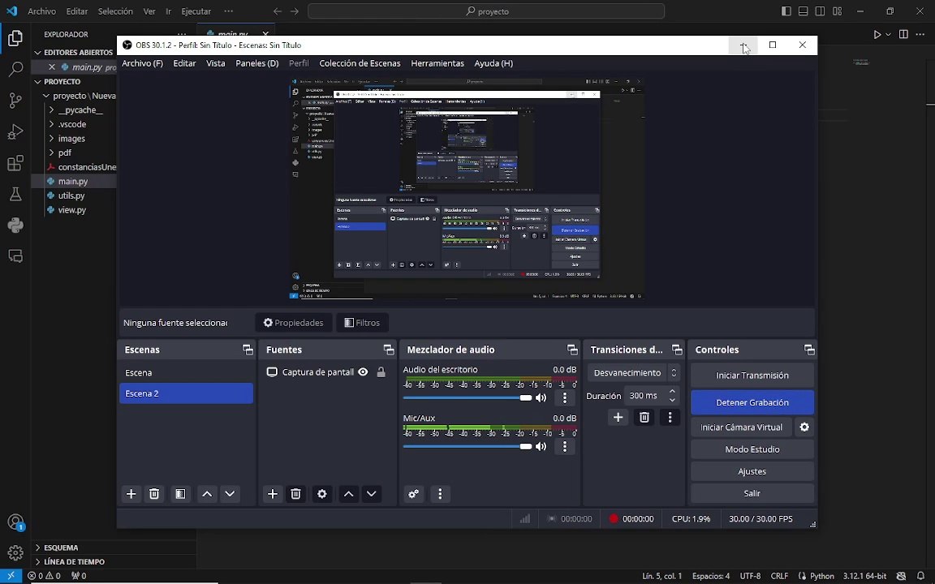Move scene down arrow in Escenas panel
The image size is (935, 584).
[230, 494]
